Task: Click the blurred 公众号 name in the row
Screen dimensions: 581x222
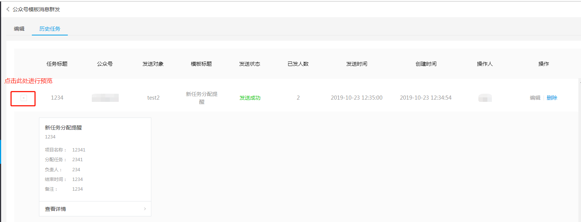Action: (x=105, y=98)
